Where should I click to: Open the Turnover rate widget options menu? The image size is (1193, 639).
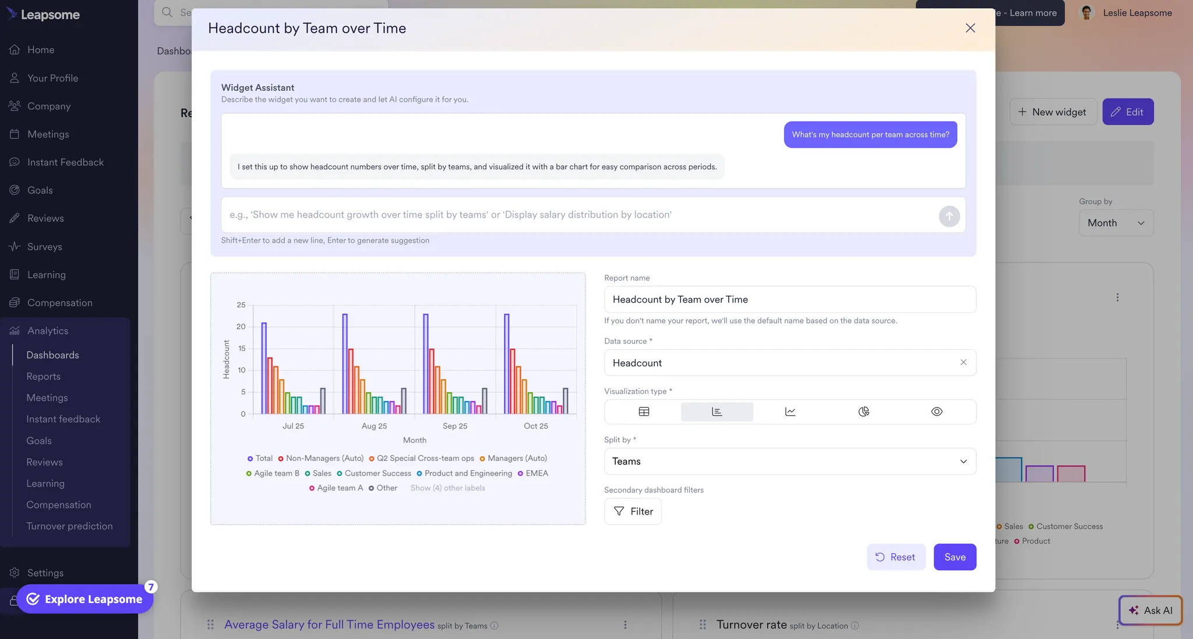1118,625
